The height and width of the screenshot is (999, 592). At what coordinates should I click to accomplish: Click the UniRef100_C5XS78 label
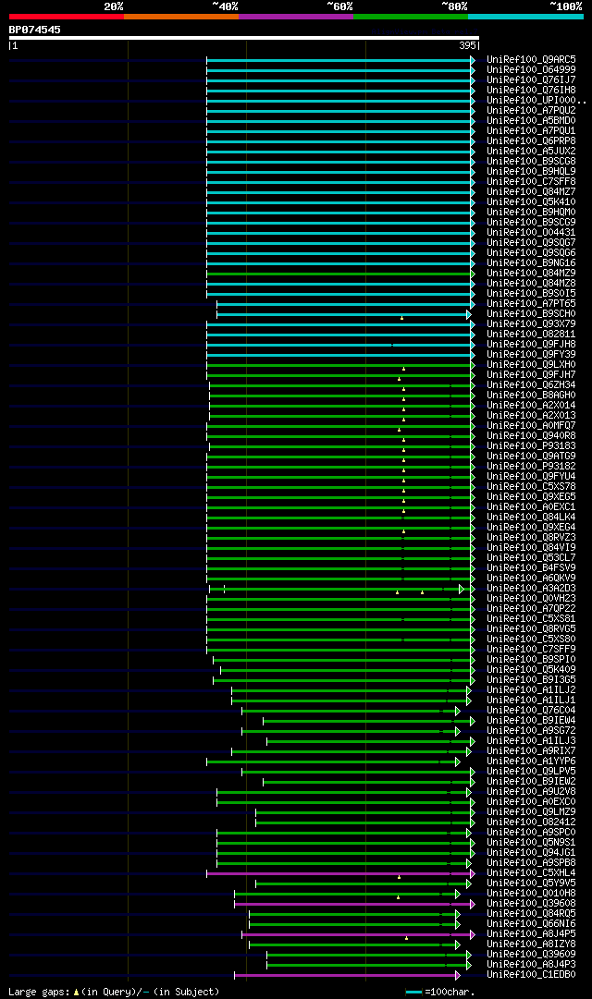[x=531, y=487]
